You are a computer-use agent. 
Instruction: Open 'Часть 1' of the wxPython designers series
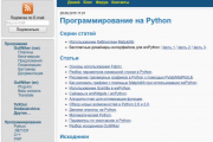coord(168,47)
